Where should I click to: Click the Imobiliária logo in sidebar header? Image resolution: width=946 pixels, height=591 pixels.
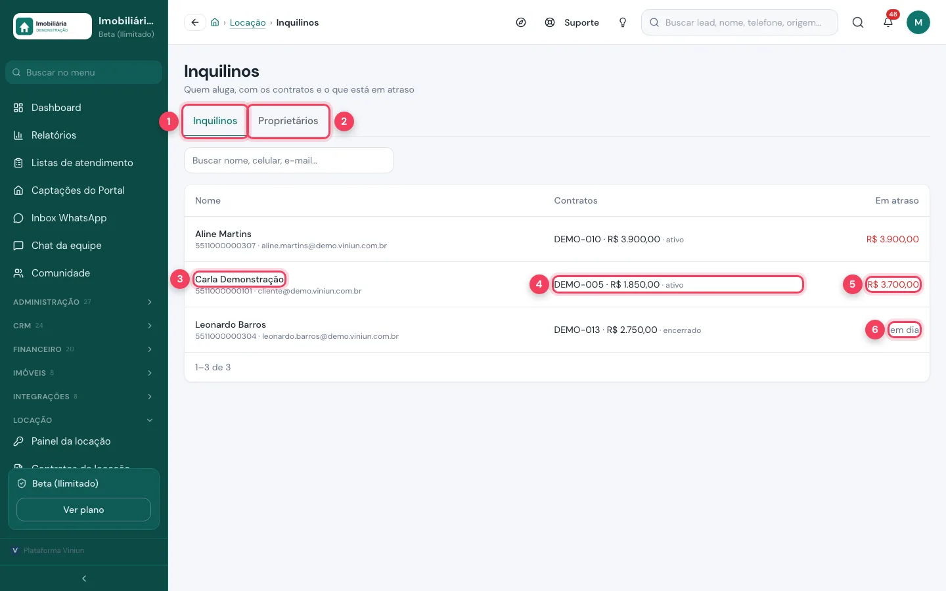[x=53, y=26]
